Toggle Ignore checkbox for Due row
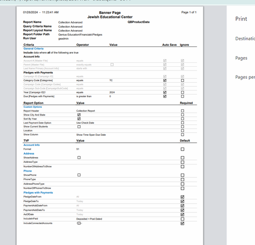This screenshot has width=255, height=245. pos(183,96)
